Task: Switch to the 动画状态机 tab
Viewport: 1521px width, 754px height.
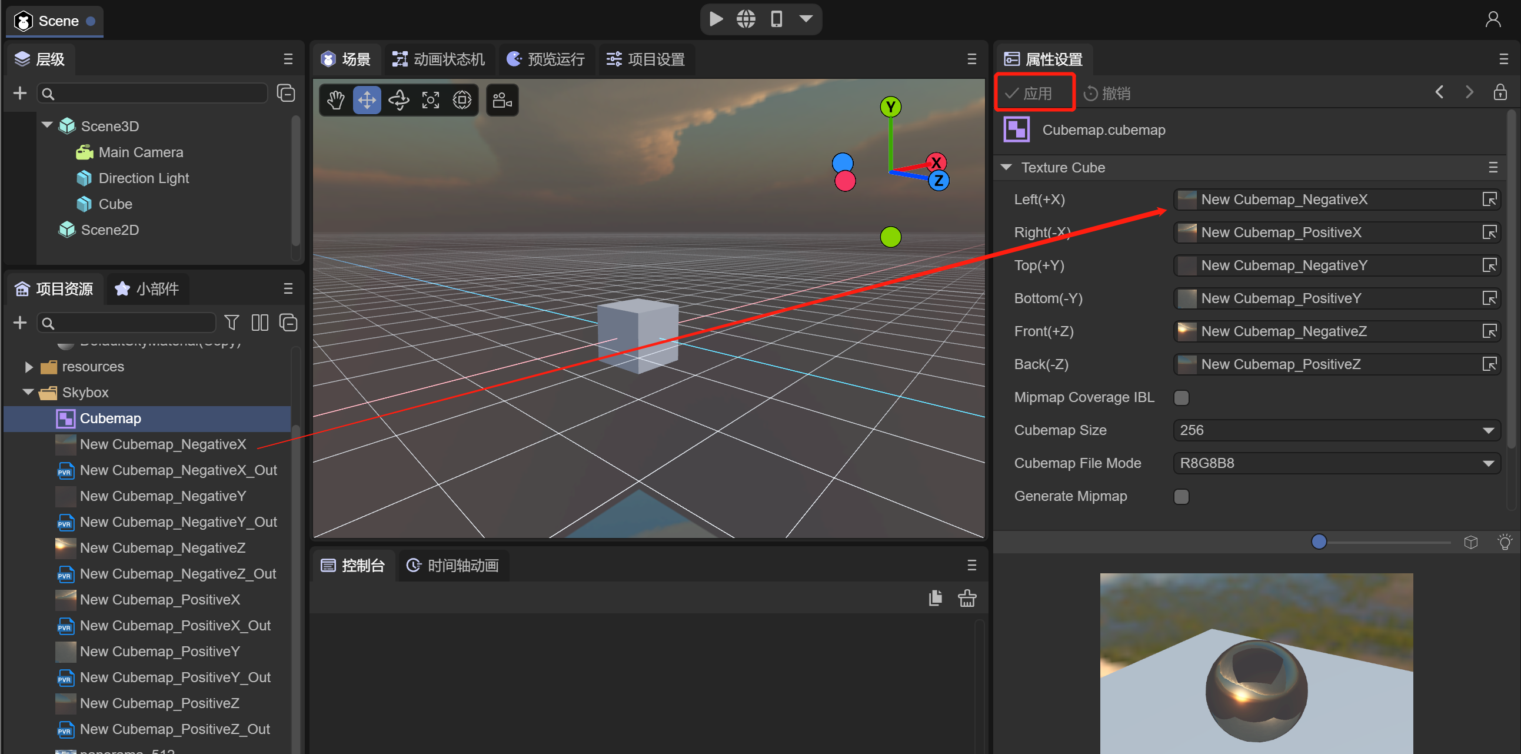Action: [x=440, y=59]
